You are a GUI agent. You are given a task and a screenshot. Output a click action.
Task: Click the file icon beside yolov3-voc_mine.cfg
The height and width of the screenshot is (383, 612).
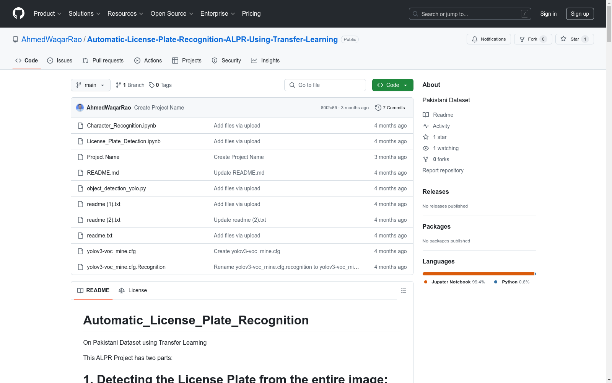tap(80, 251)
